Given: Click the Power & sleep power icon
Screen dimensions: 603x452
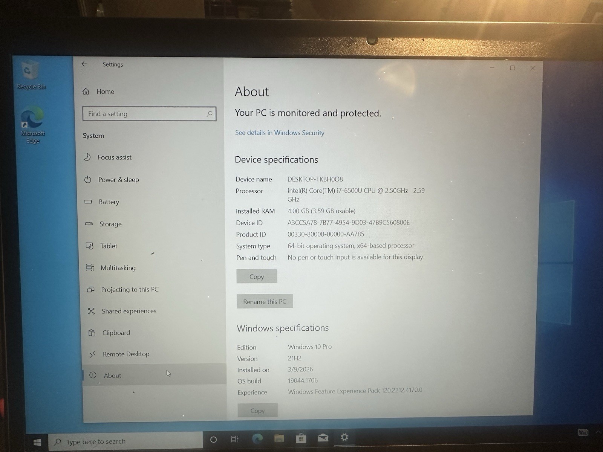Looking at the screenshot, I should (88, 180).
